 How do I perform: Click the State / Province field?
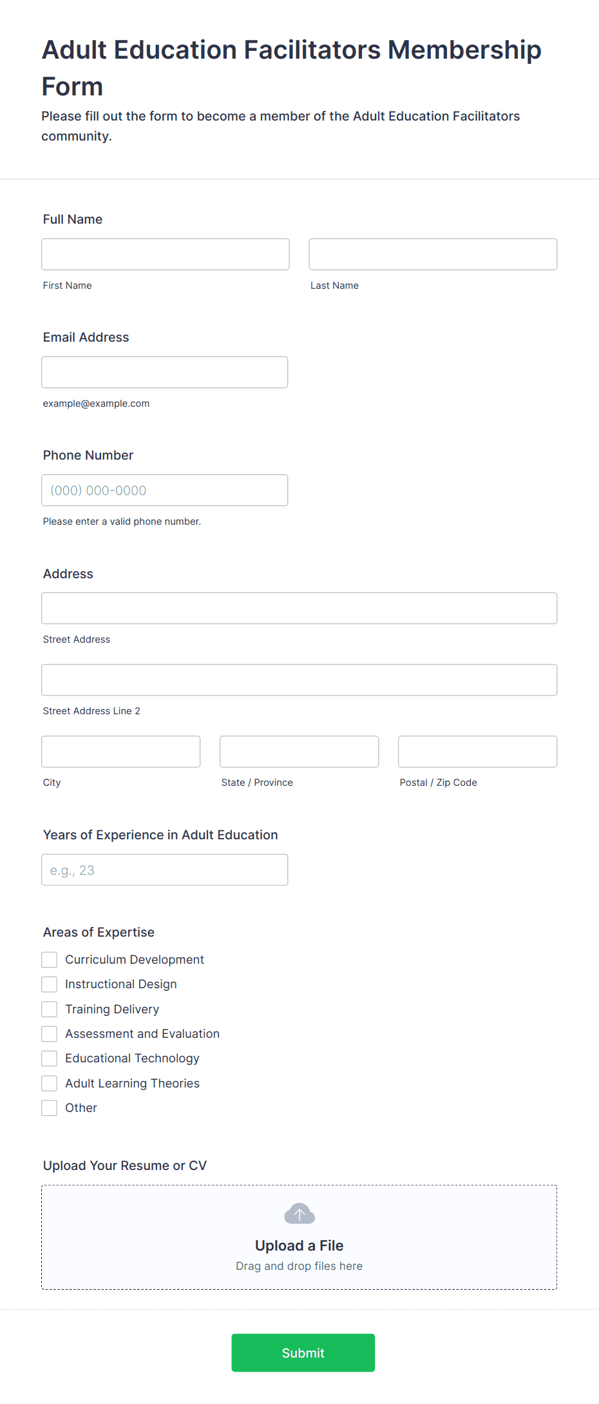coord(299,751)
